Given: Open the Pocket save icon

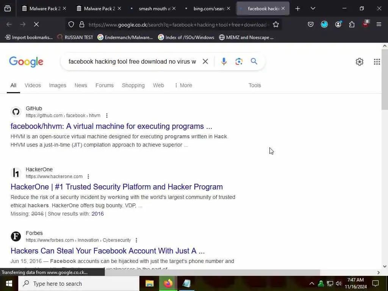Looking at the screenshot, I should click(311, 24).
